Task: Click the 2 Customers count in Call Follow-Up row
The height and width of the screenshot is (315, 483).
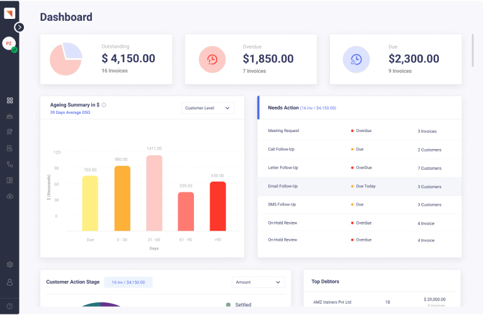Action: [x=429, y=150]
